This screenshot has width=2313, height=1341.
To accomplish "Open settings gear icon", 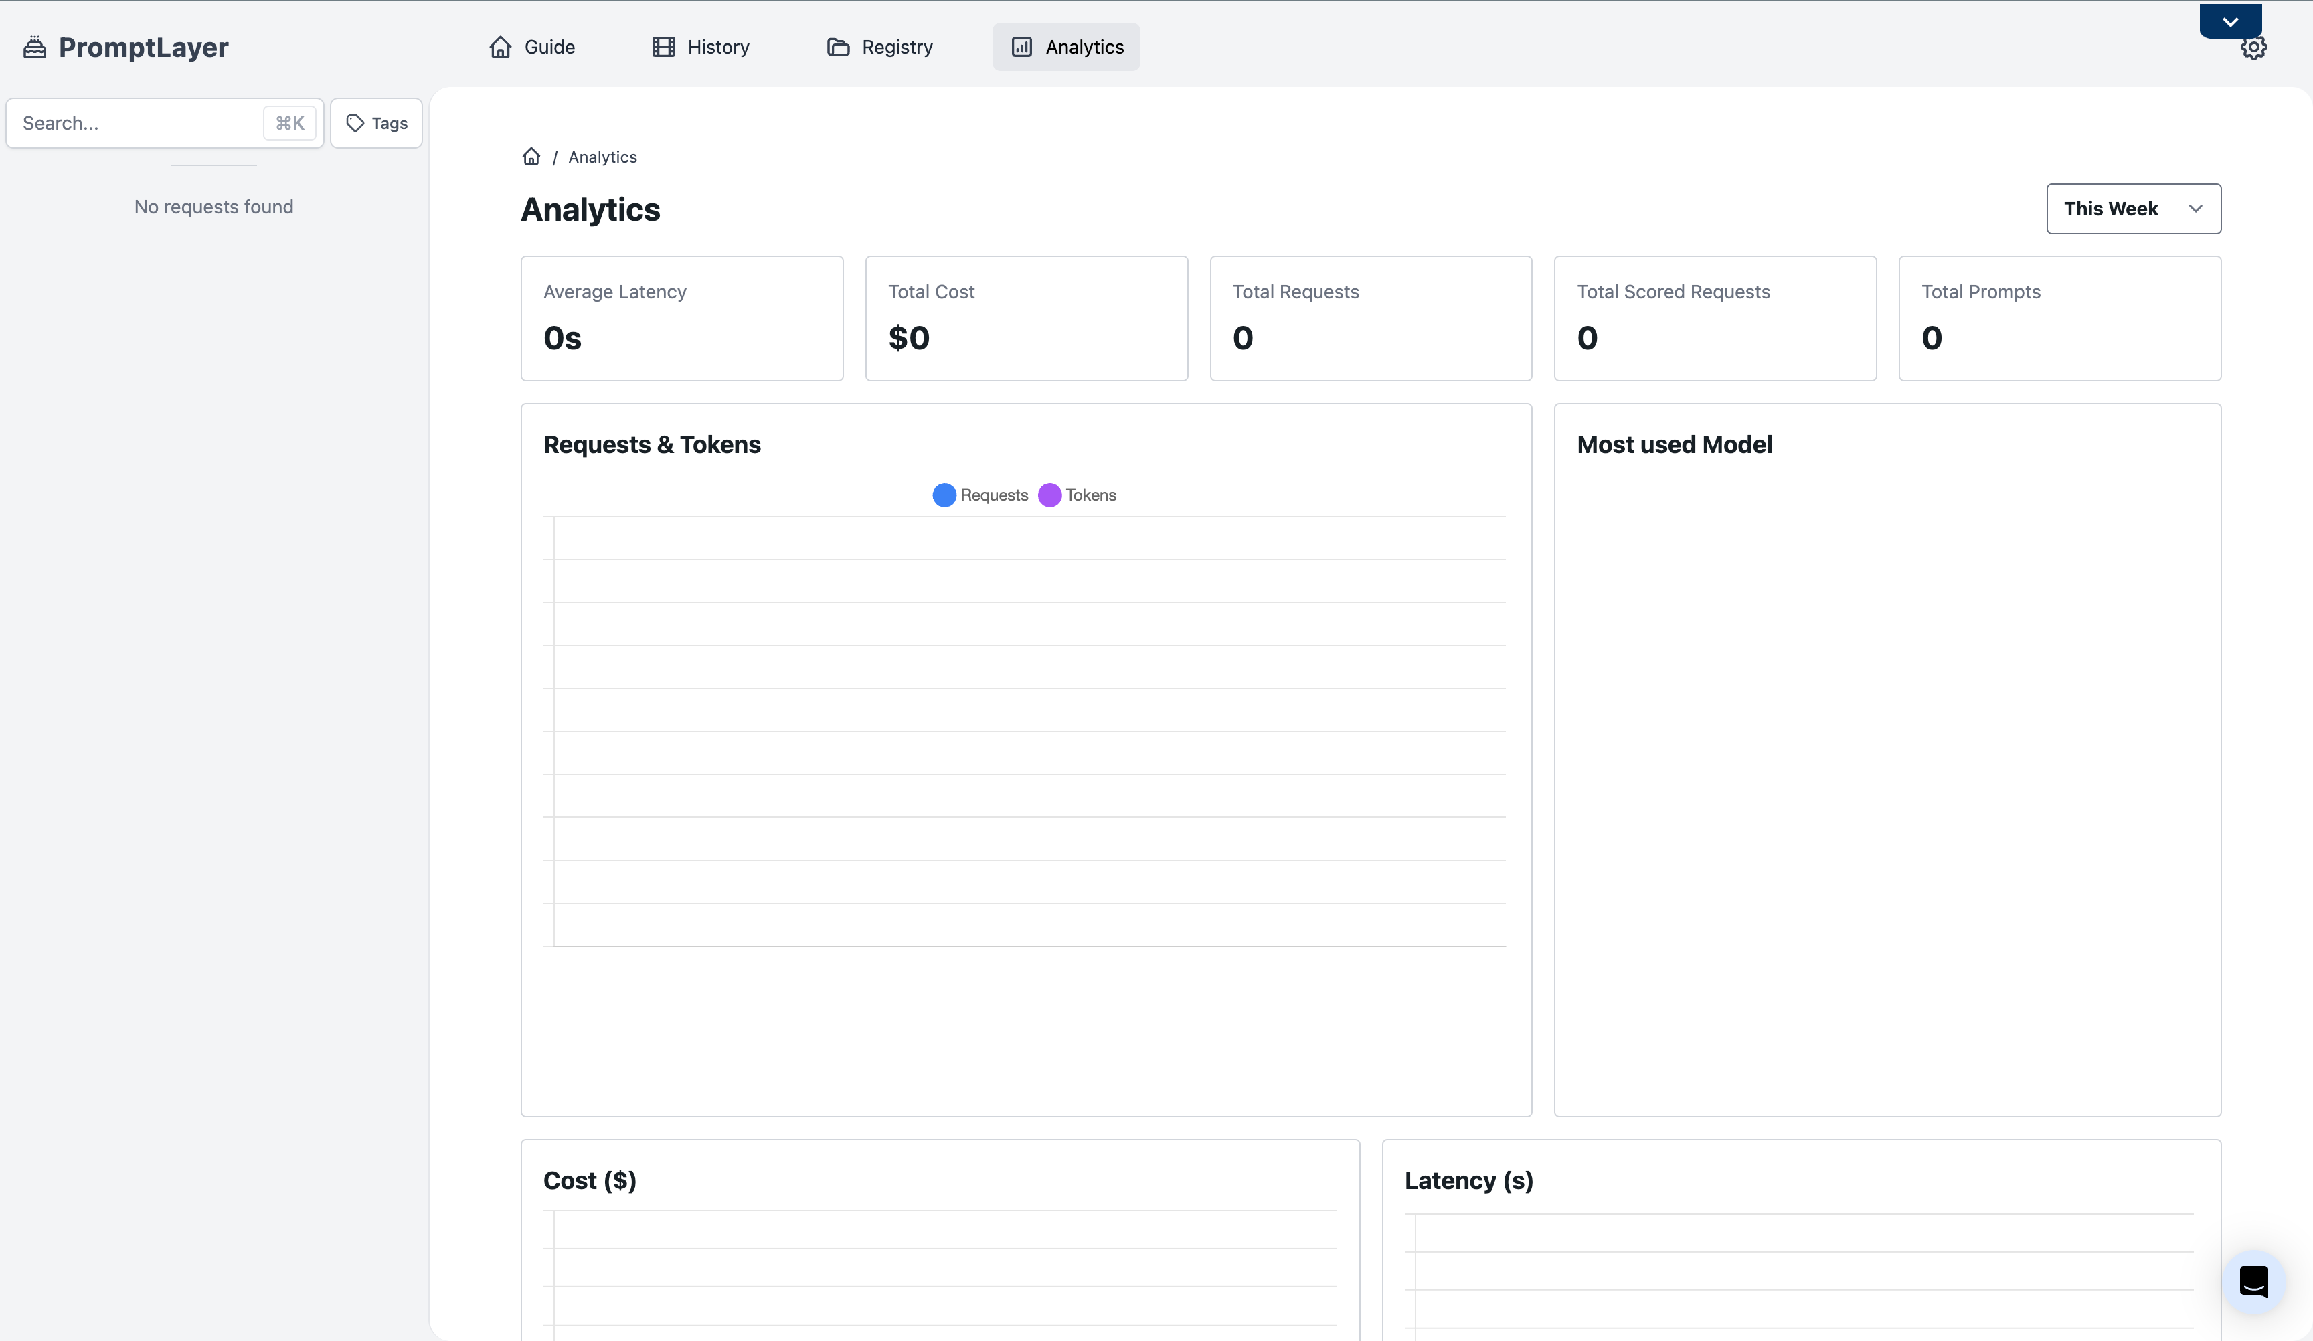I will tap(2254, 49).
